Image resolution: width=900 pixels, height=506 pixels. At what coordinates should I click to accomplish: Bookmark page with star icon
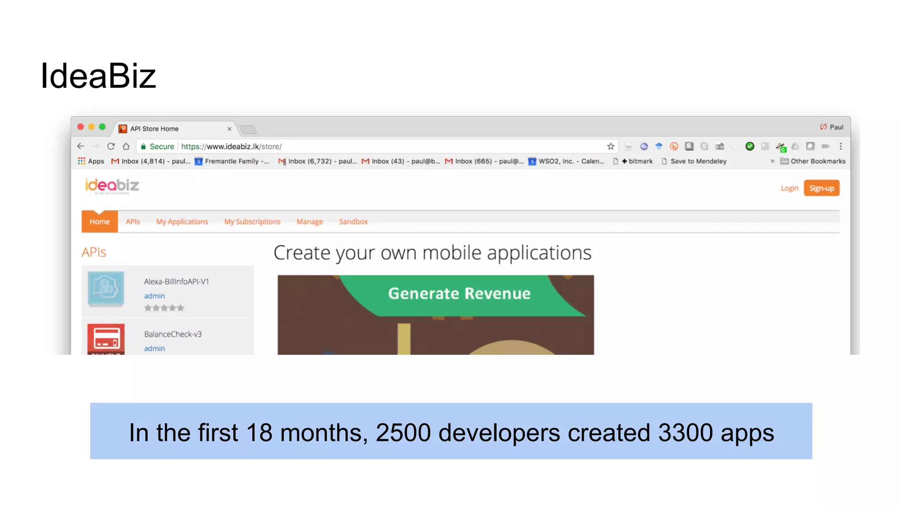(x=610, y=146)
